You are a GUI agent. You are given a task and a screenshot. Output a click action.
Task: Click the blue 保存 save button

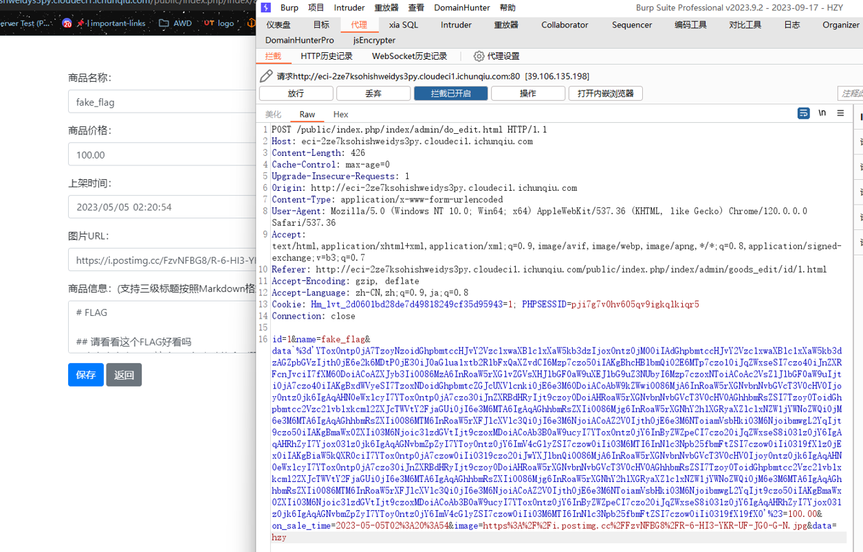pos(86,375)
